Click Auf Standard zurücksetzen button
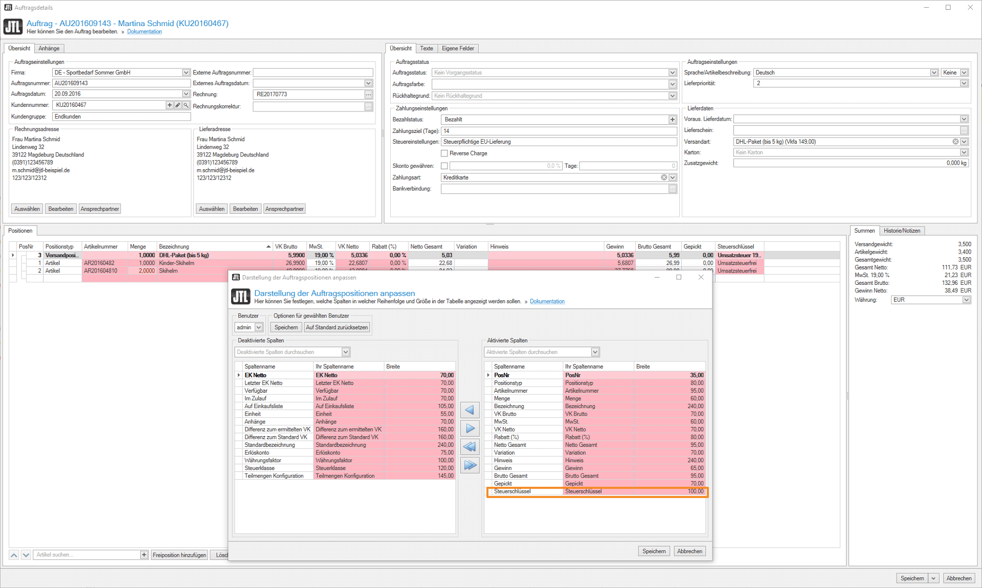 coord(337,327)
